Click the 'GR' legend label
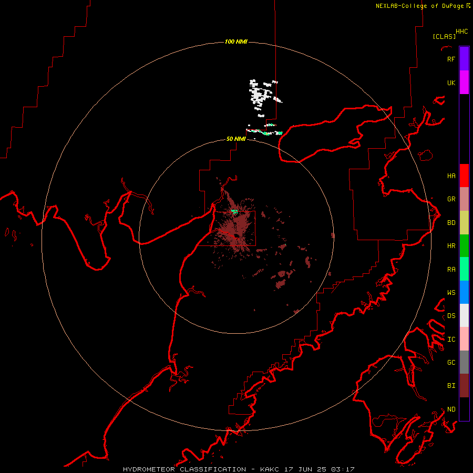 tap(451, 199)
